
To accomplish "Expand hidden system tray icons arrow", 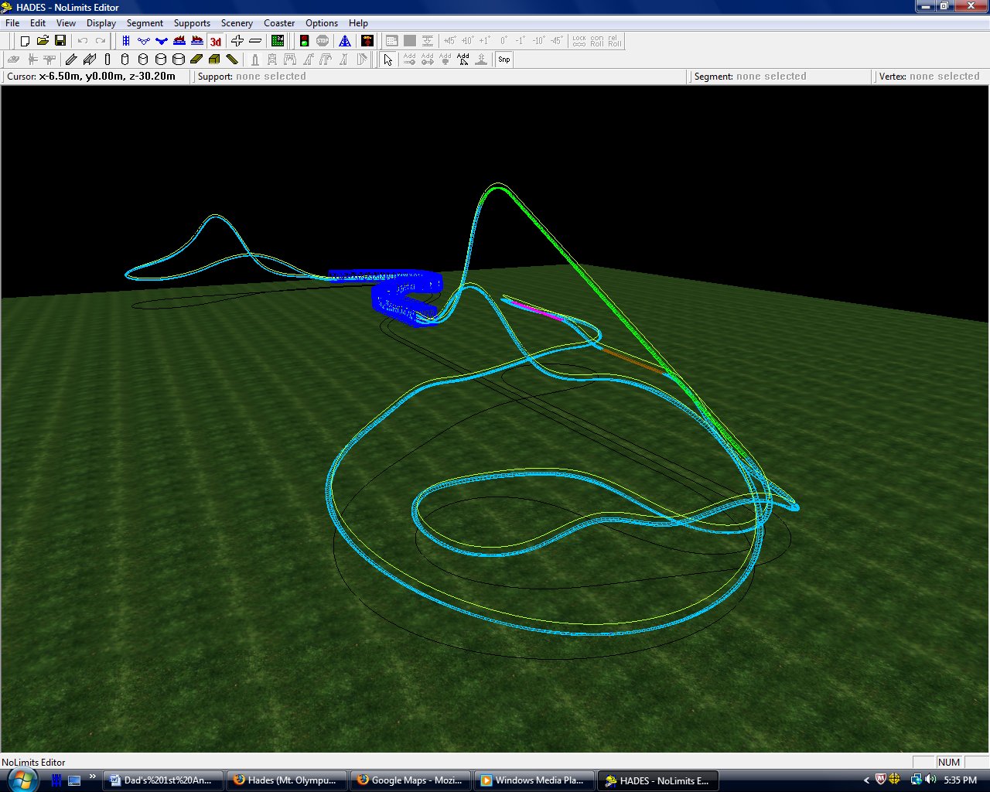I will (x=866, y=780).
